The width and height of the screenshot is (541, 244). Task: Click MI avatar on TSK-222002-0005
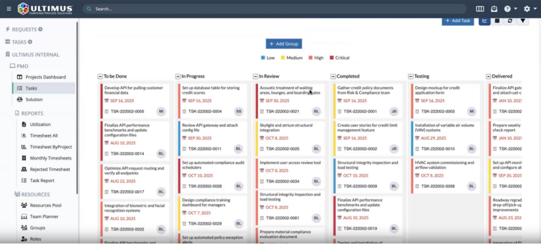click(x=161, y=111)
